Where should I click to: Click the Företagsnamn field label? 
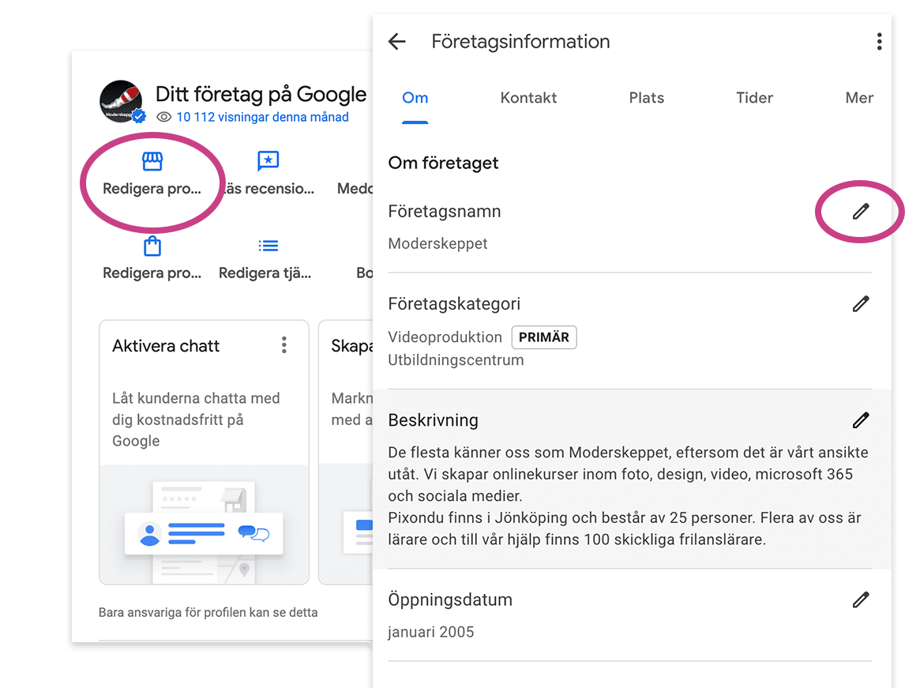pyautogui.click(x=444, y=211)
